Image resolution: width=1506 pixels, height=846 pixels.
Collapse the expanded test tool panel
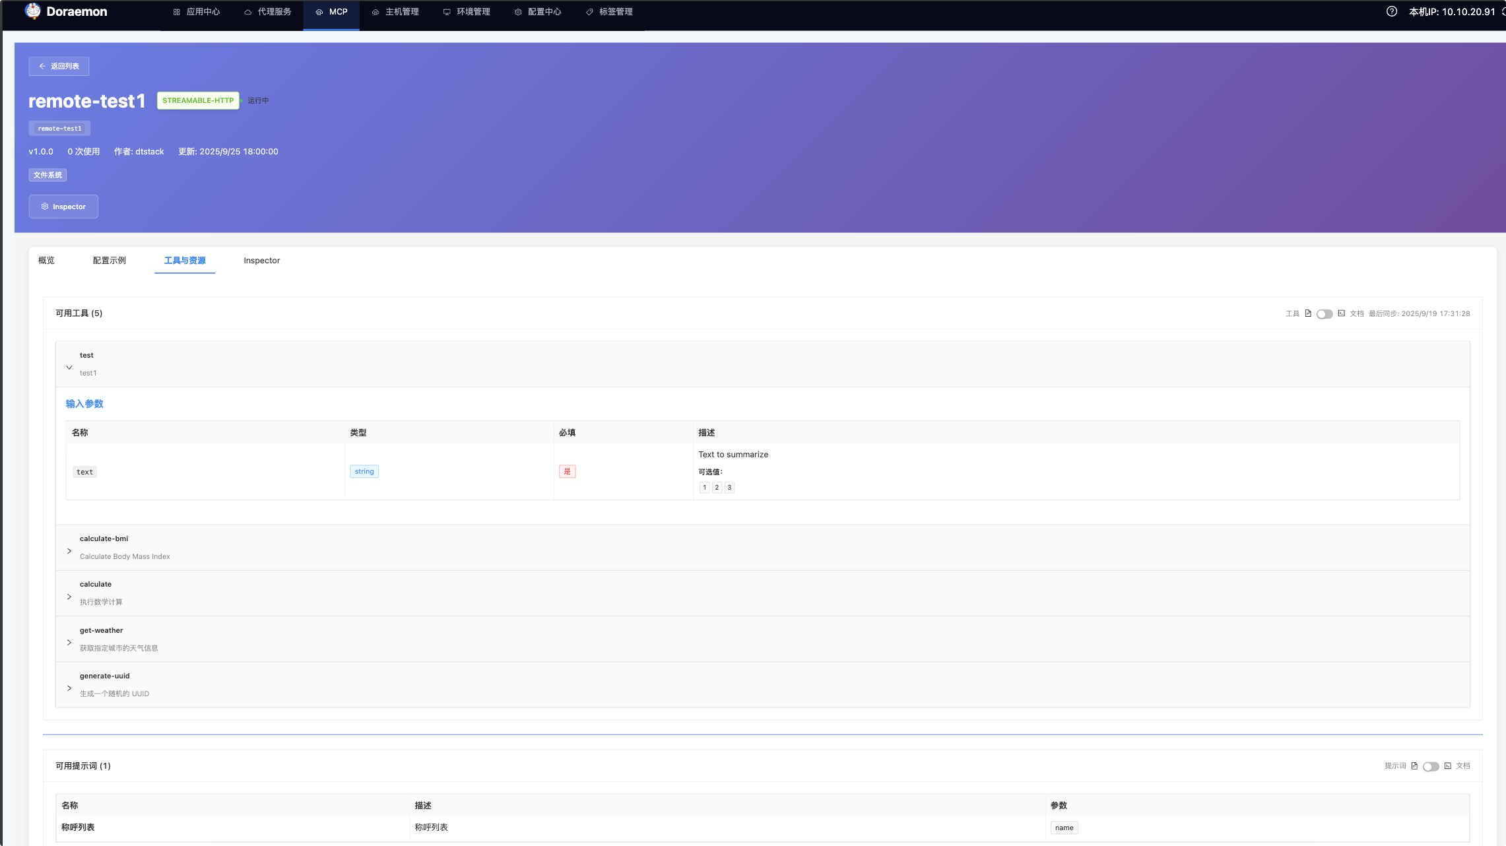coord(69,368)
